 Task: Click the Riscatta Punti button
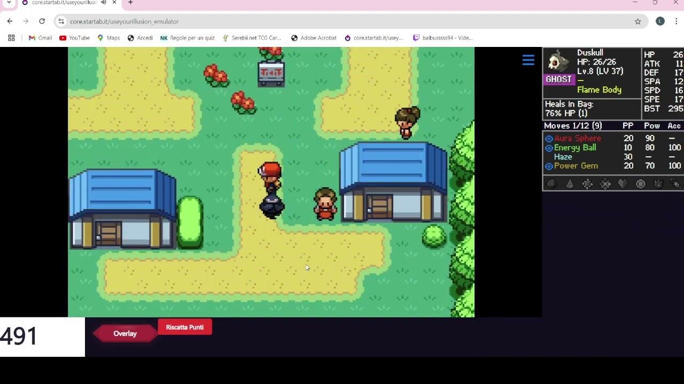(x=185, y=327)
